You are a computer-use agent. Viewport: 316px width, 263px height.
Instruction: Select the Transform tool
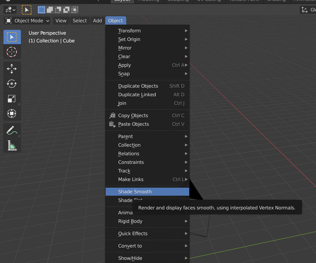click(x=12, y=113)
